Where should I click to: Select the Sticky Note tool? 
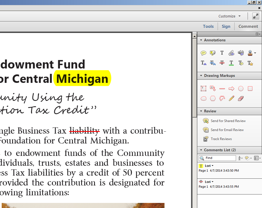coord(203,53)
